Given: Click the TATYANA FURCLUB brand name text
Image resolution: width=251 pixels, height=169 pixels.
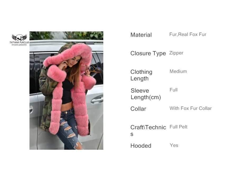Looking at the screenshot, I should pyautogui.click(x=19, y=43).
